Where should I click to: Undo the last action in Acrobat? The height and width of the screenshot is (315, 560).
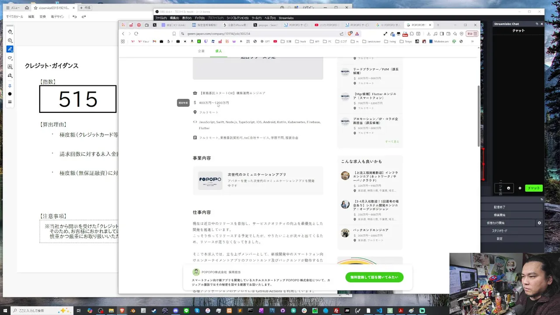click(74, 17)
